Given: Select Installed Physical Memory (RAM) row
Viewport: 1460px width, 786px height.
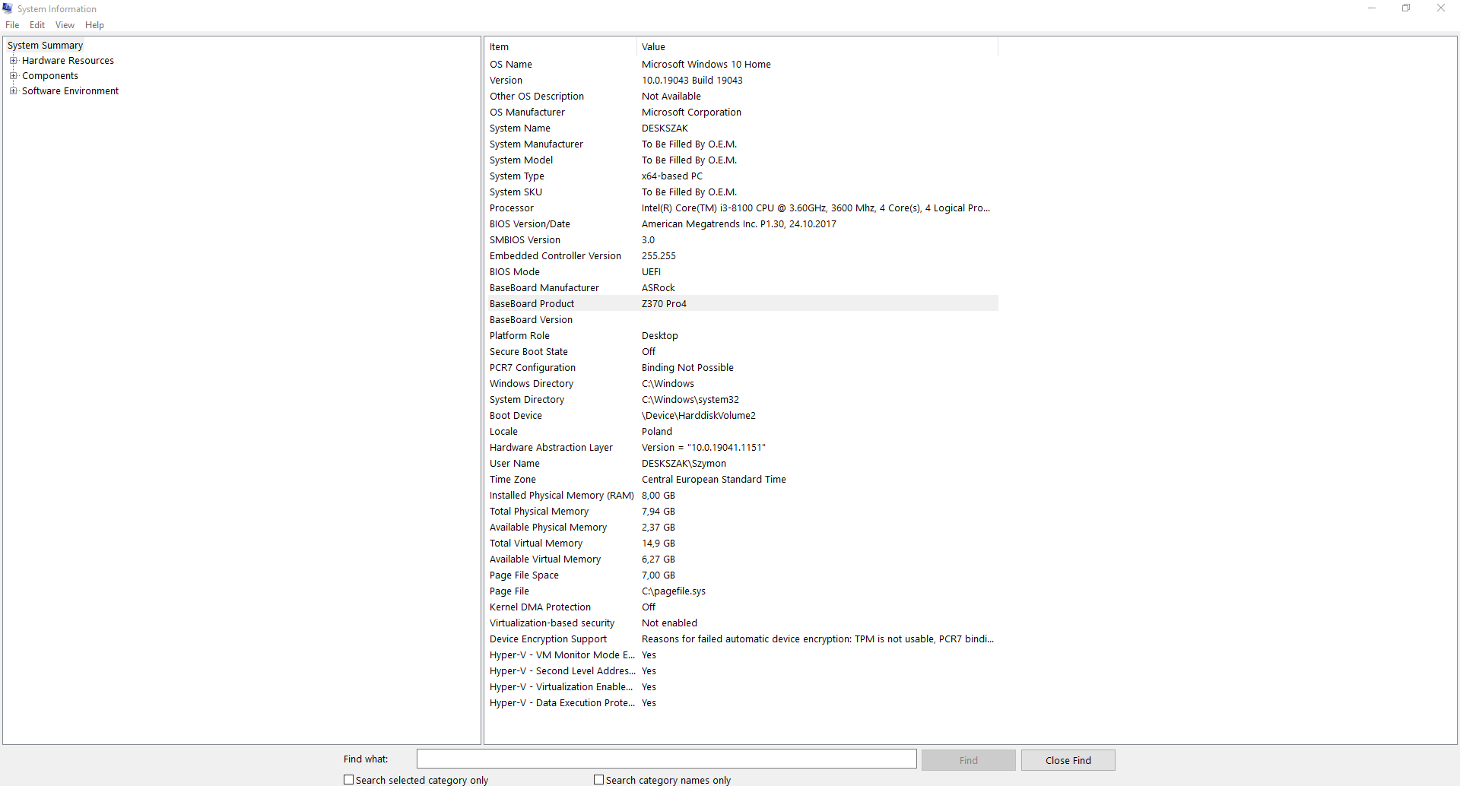Looking at the screenshot, I should click(741, 496).
